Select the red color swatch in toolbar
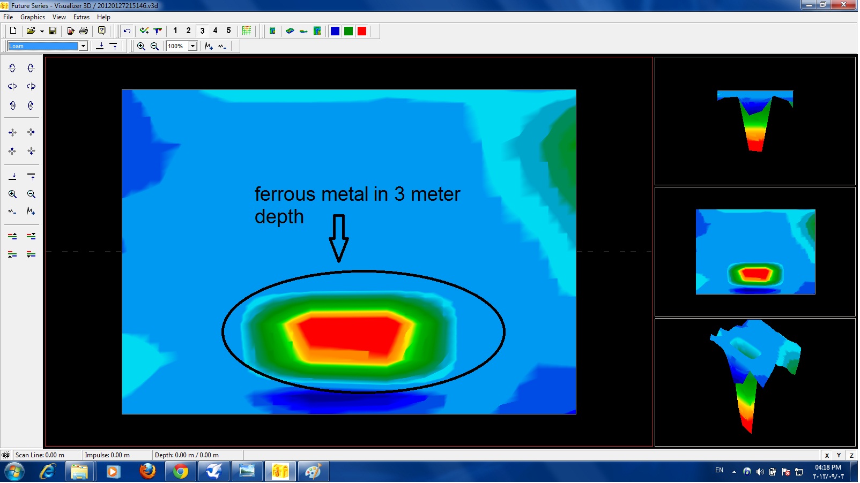The height and width of the screenshot is (483, 860). (362, 31)
